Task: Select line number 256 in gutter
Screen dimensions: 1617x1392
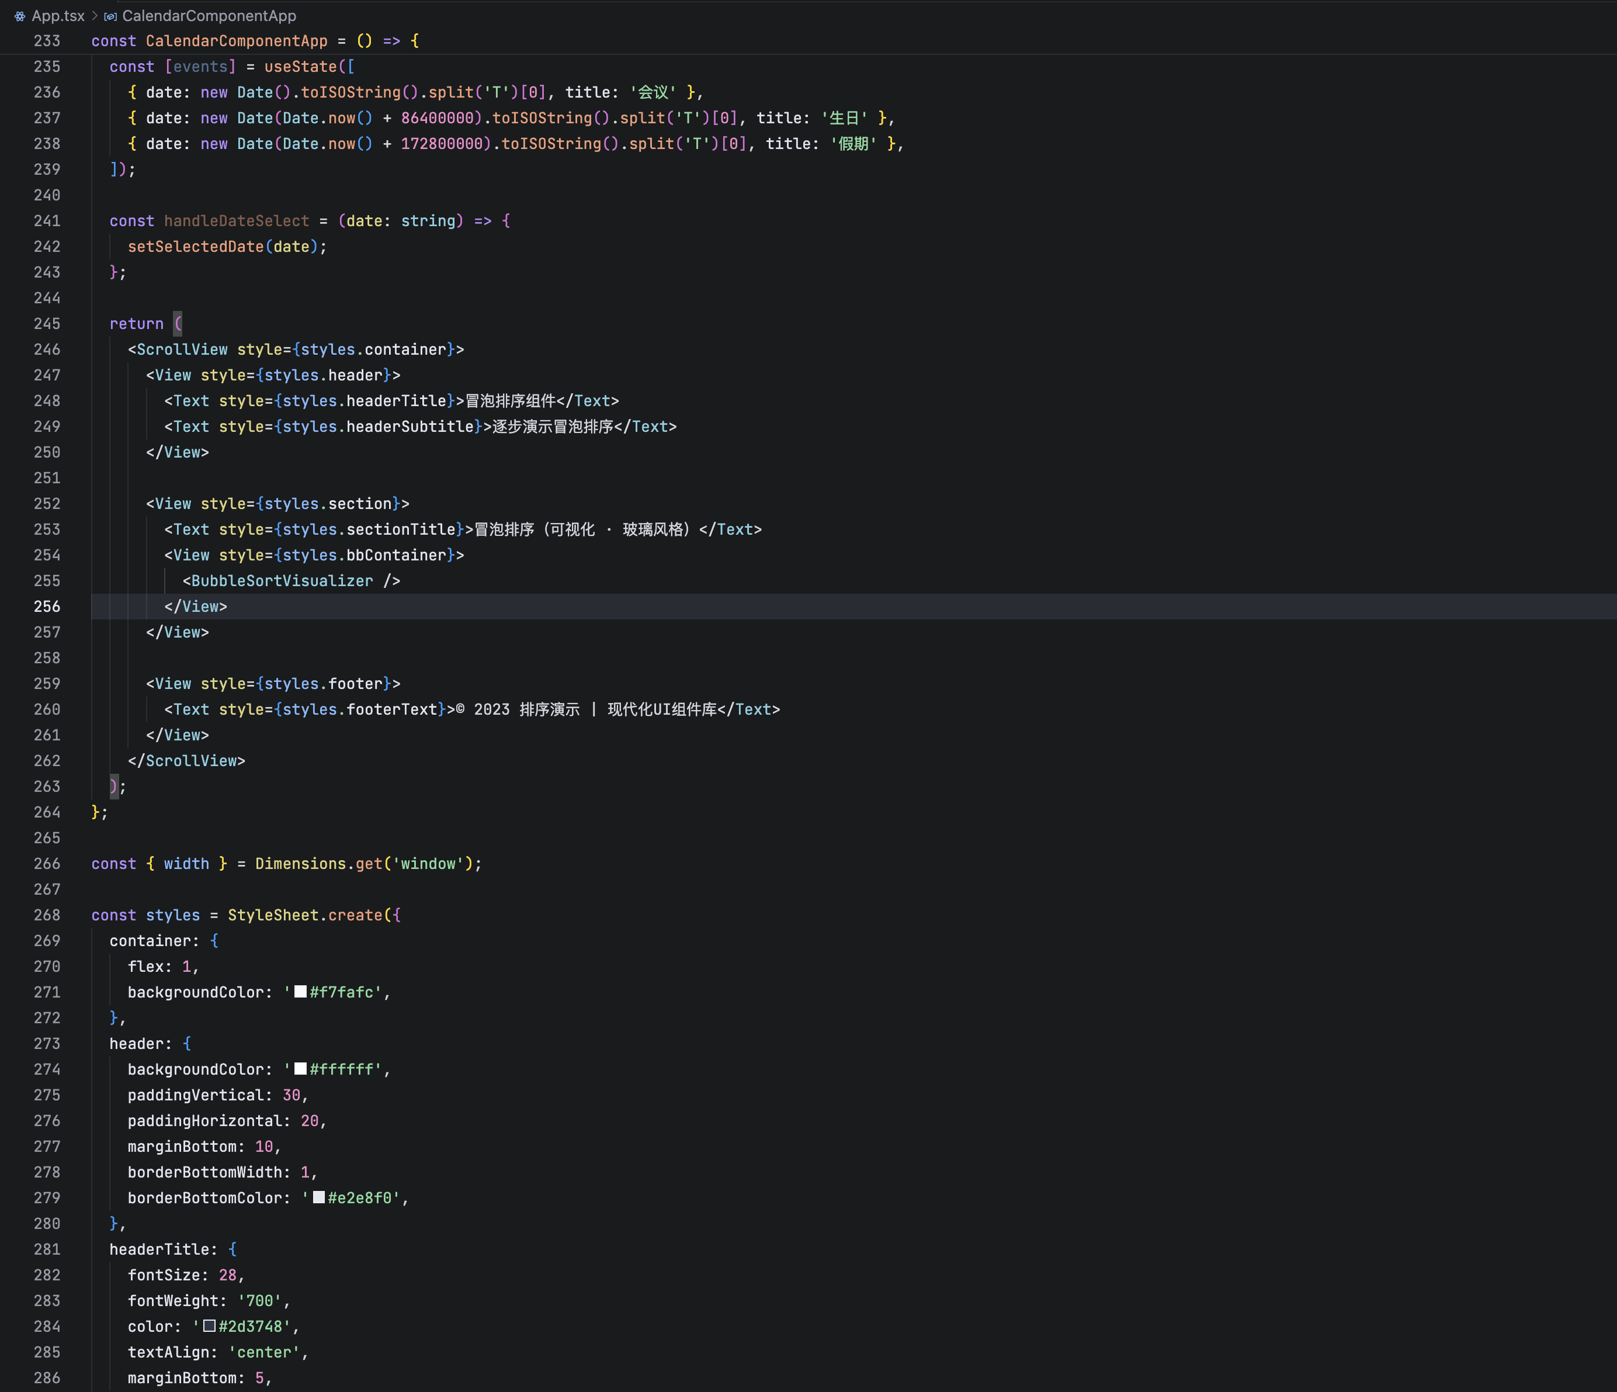Action: [47, 607]
